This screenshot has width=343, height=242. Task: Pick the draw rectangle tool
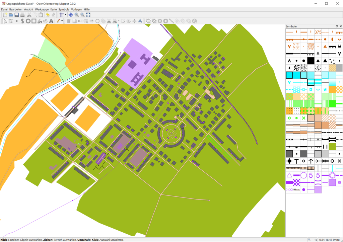coord(34,21)
